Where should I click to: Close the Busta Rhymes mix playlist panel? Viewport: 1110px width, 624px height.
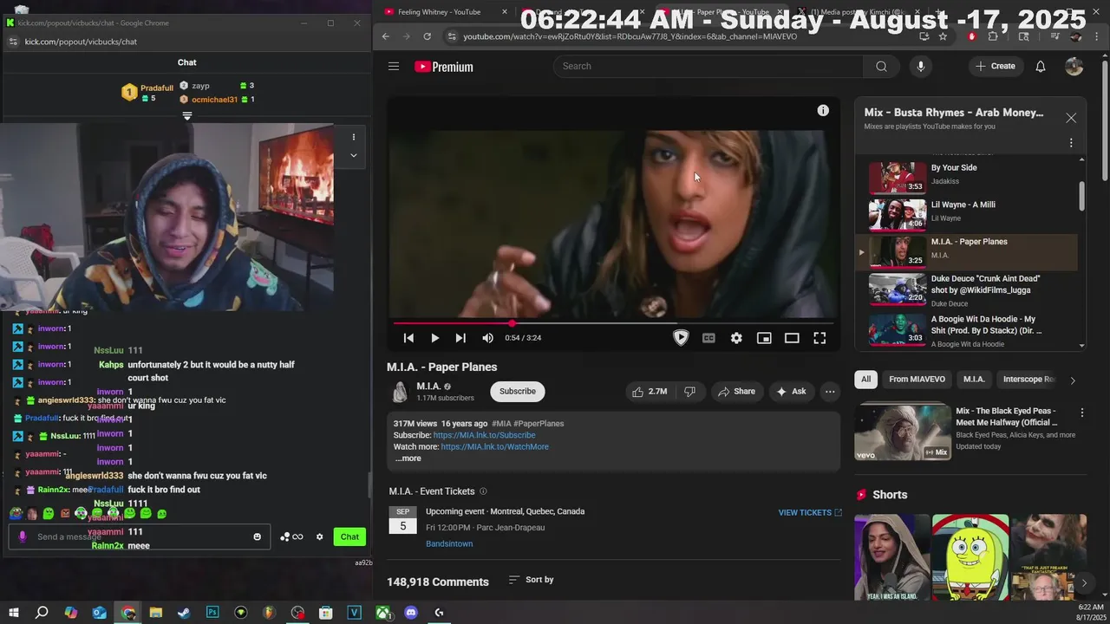coord(1071,118)
